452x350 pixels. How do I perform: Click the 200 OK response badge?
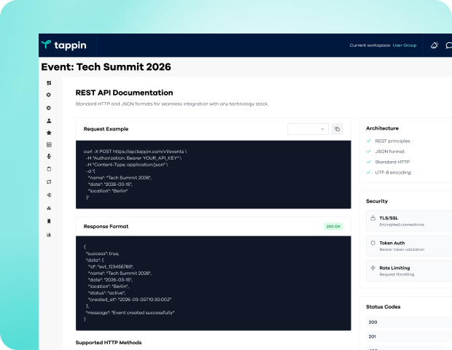[333, 227]
